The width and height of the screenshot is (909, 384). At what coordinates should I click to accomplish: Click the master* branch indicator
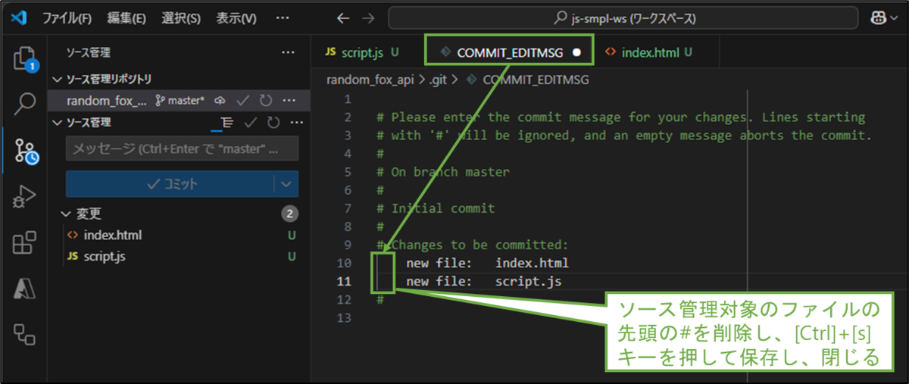(180, 100)
